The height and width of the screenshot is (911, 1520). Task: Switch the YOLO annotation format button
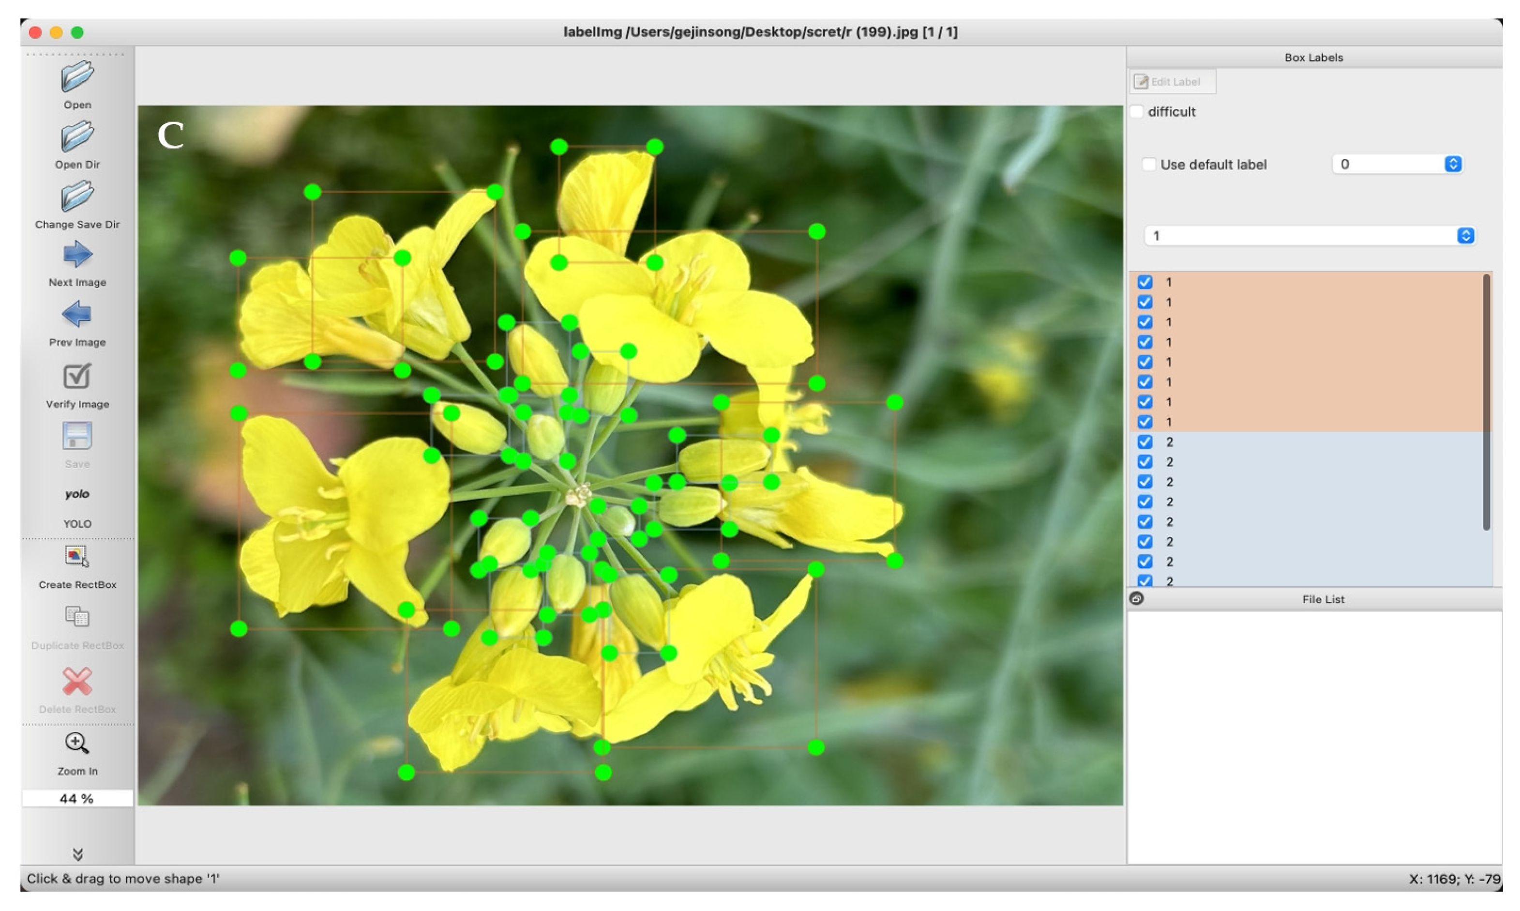[x=77, y=495]
